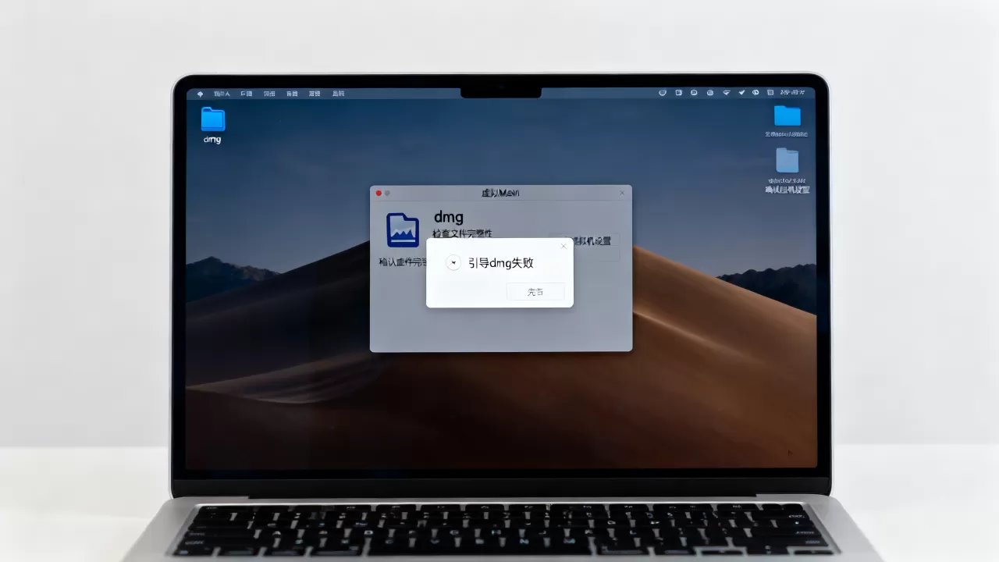
Task: Click the "检查文件完整性" text in the window
Action: click(x=463, y=233)
